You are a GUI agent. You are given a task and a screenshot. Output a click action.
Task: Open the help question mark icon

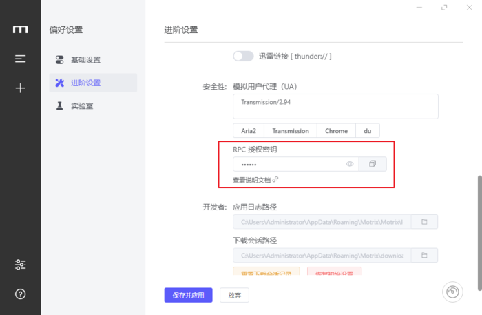[21, 294]
